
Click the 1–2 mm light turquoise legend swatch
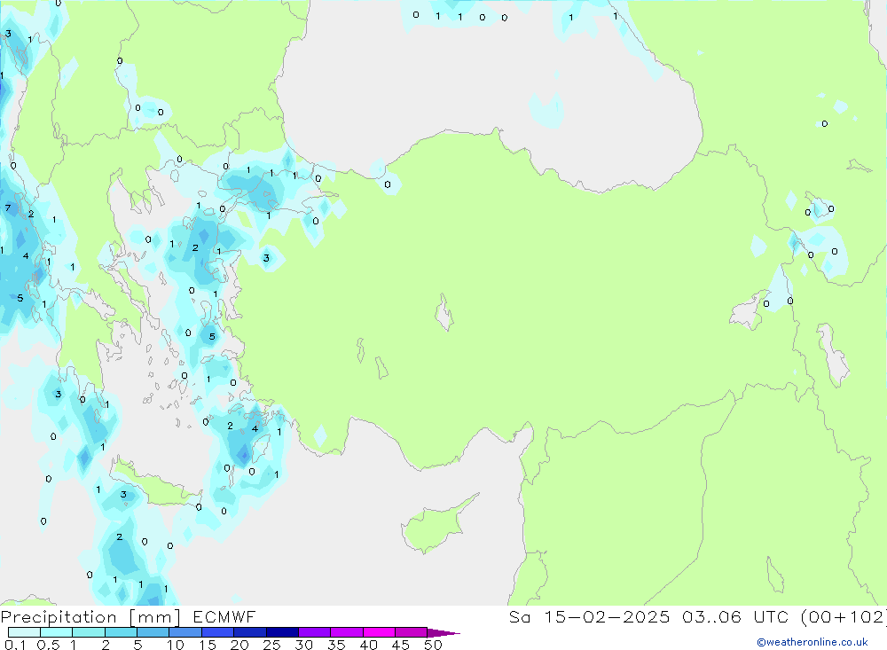click(88, 632)
